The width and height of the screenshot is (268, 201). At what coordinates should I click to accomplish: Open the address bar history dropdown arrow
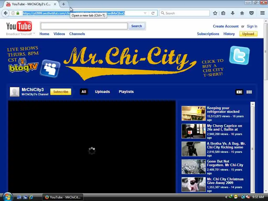click(x=145, y=13)
